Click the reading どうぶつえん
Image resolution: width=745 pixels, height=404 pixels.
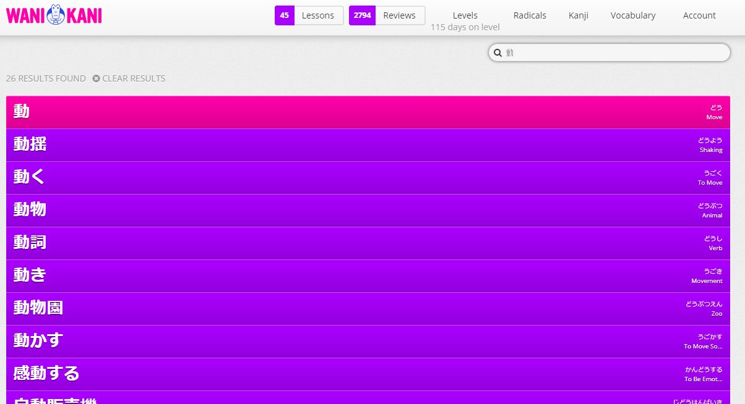(x=704, y=304)
